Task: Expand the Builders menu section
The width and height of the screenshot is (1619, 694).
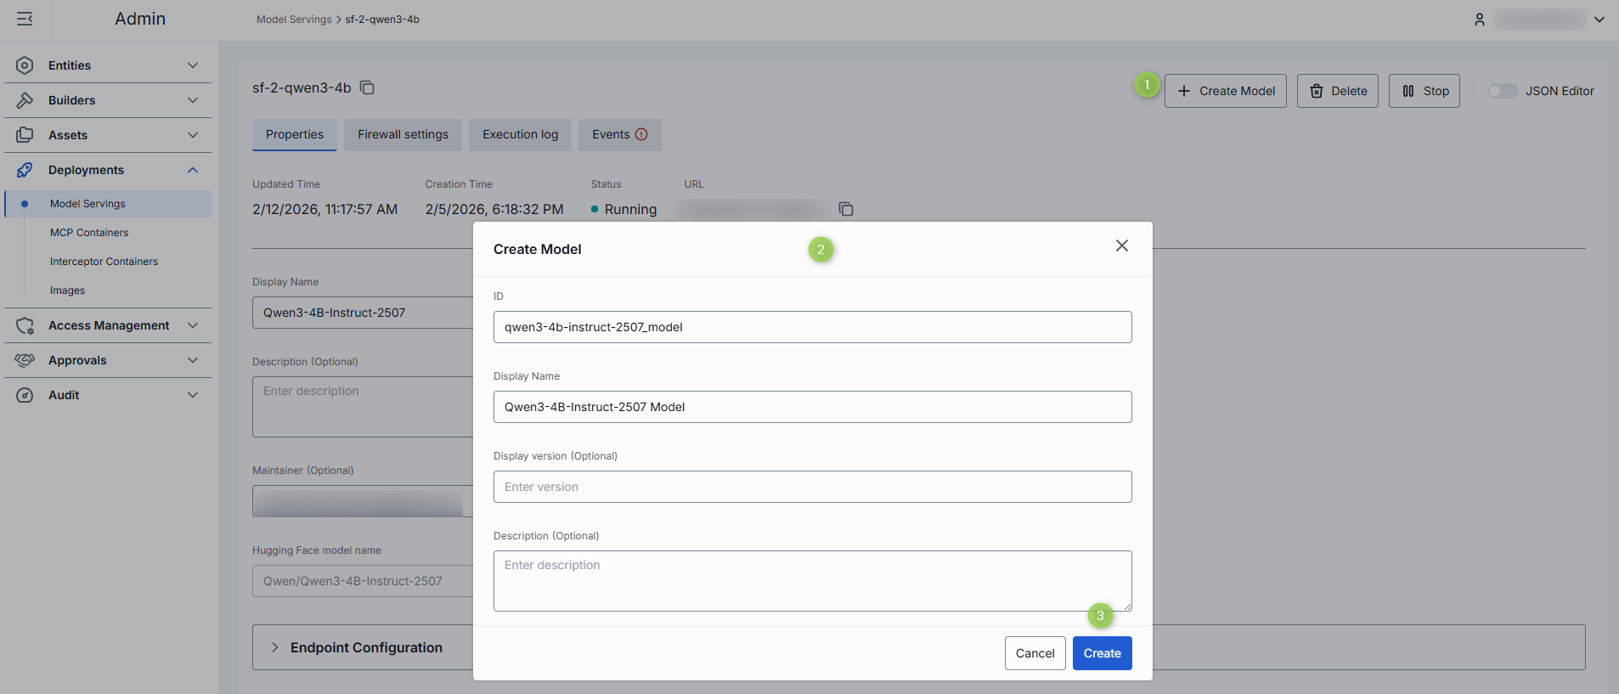Action: 193,100
